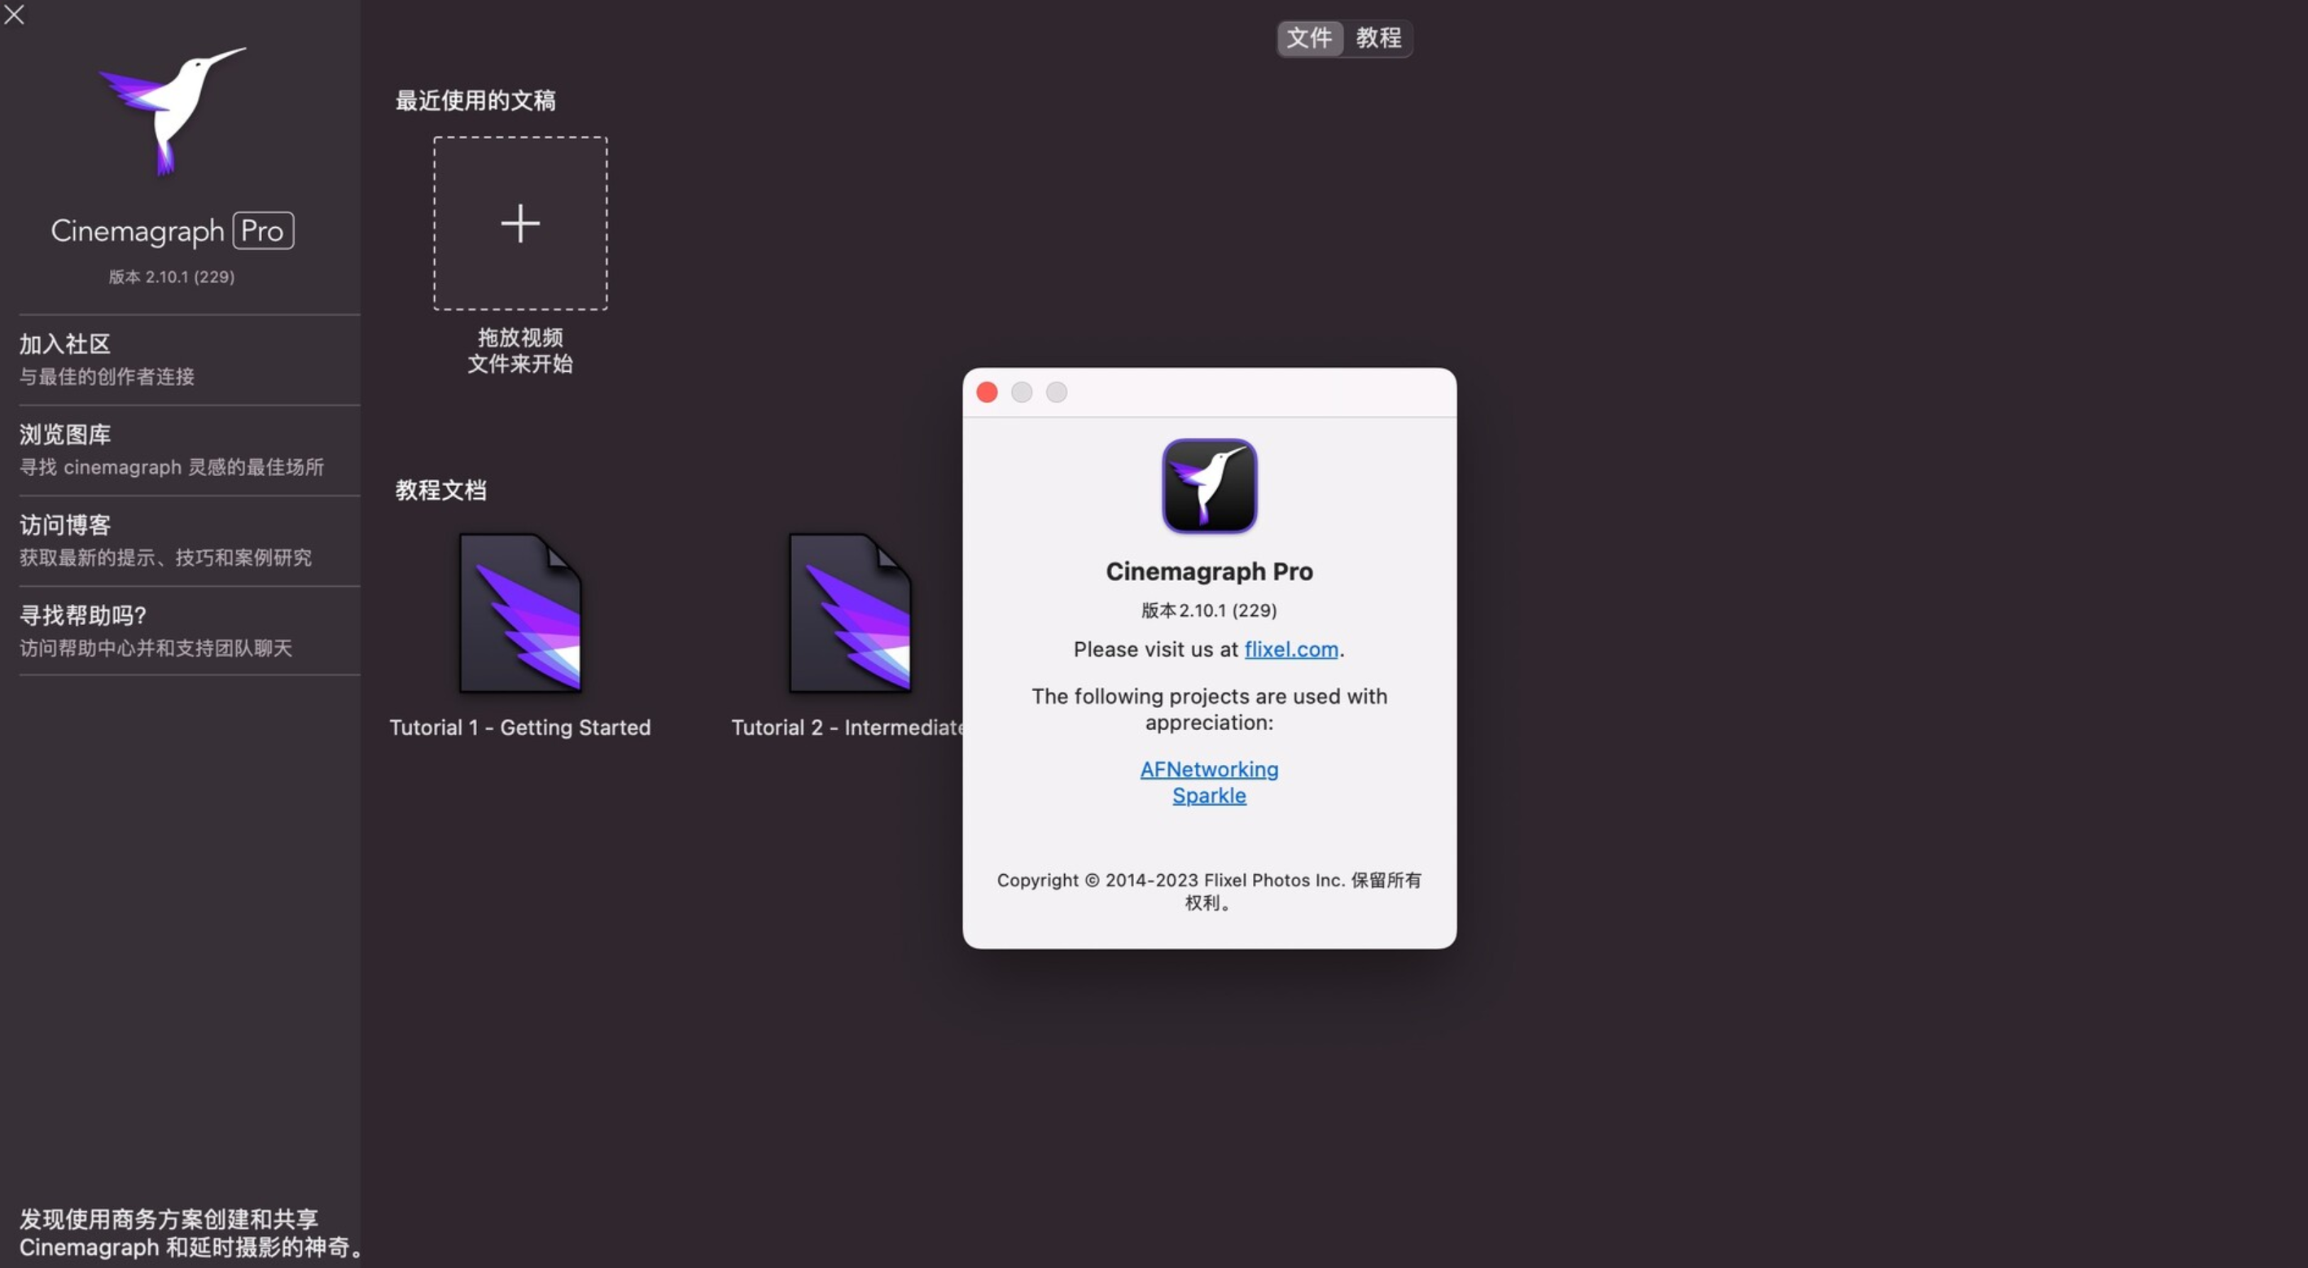The height and width of the screenshot is (1268, 2308).
Task: Click the Cinemagraph Pro app icon in About dialog
Action: (1209, 485)
